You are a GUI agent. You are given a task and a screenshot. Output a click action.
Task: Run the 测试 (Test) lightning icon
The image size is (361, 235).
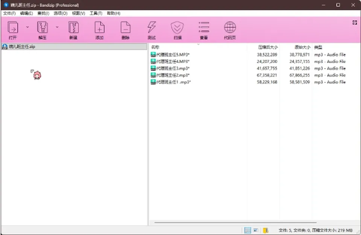pyautogui.click(x=152, y=27)
